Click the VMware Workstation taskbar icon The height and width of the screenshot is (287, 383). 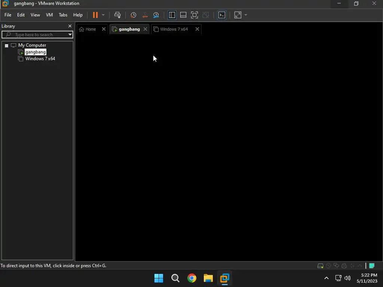point(225,278)
